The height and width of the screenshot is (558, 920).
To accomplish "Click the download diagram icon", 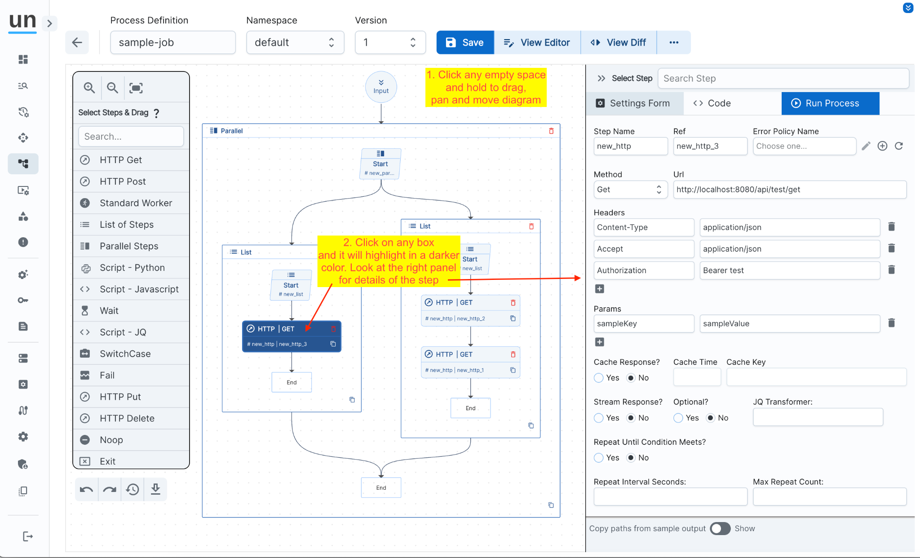I will (x=155, y=489).
